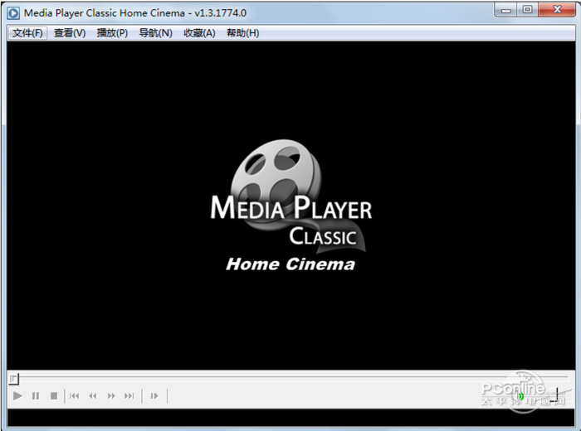Open the 文件(F) menu
581x431 pixels.
tap(27, 33)
